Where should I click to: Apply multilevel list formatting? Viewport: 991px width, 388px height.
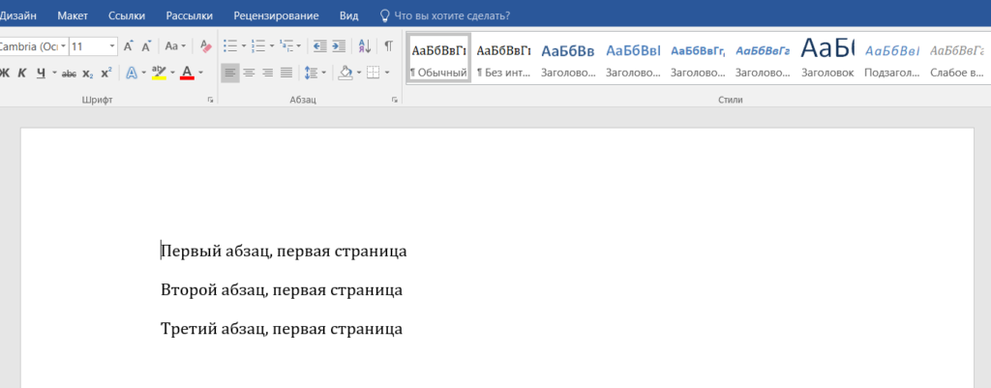(x=286, y=46)
